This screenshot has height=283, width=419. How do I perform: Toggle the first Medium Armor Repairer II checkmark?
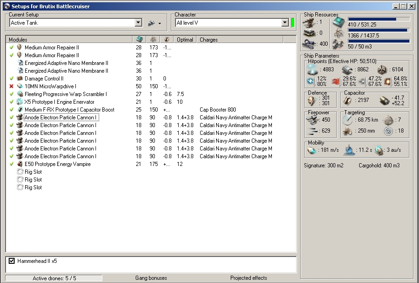click(11, 48)
